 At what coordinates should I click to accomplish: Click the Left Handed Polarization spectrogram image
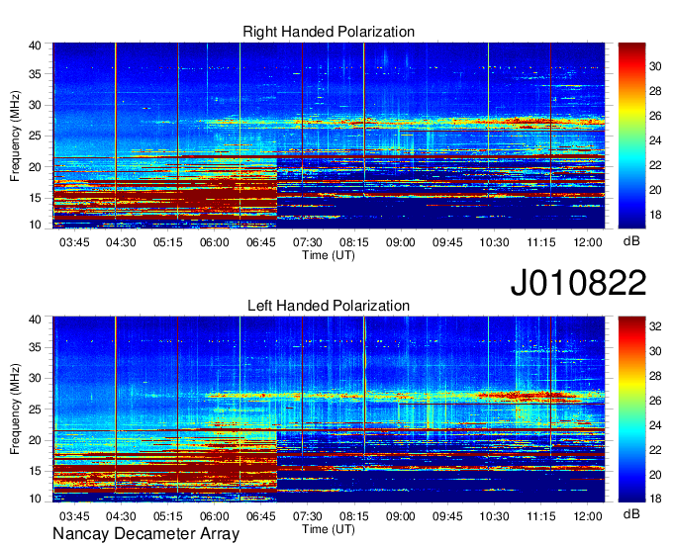(x=329, y=409)
